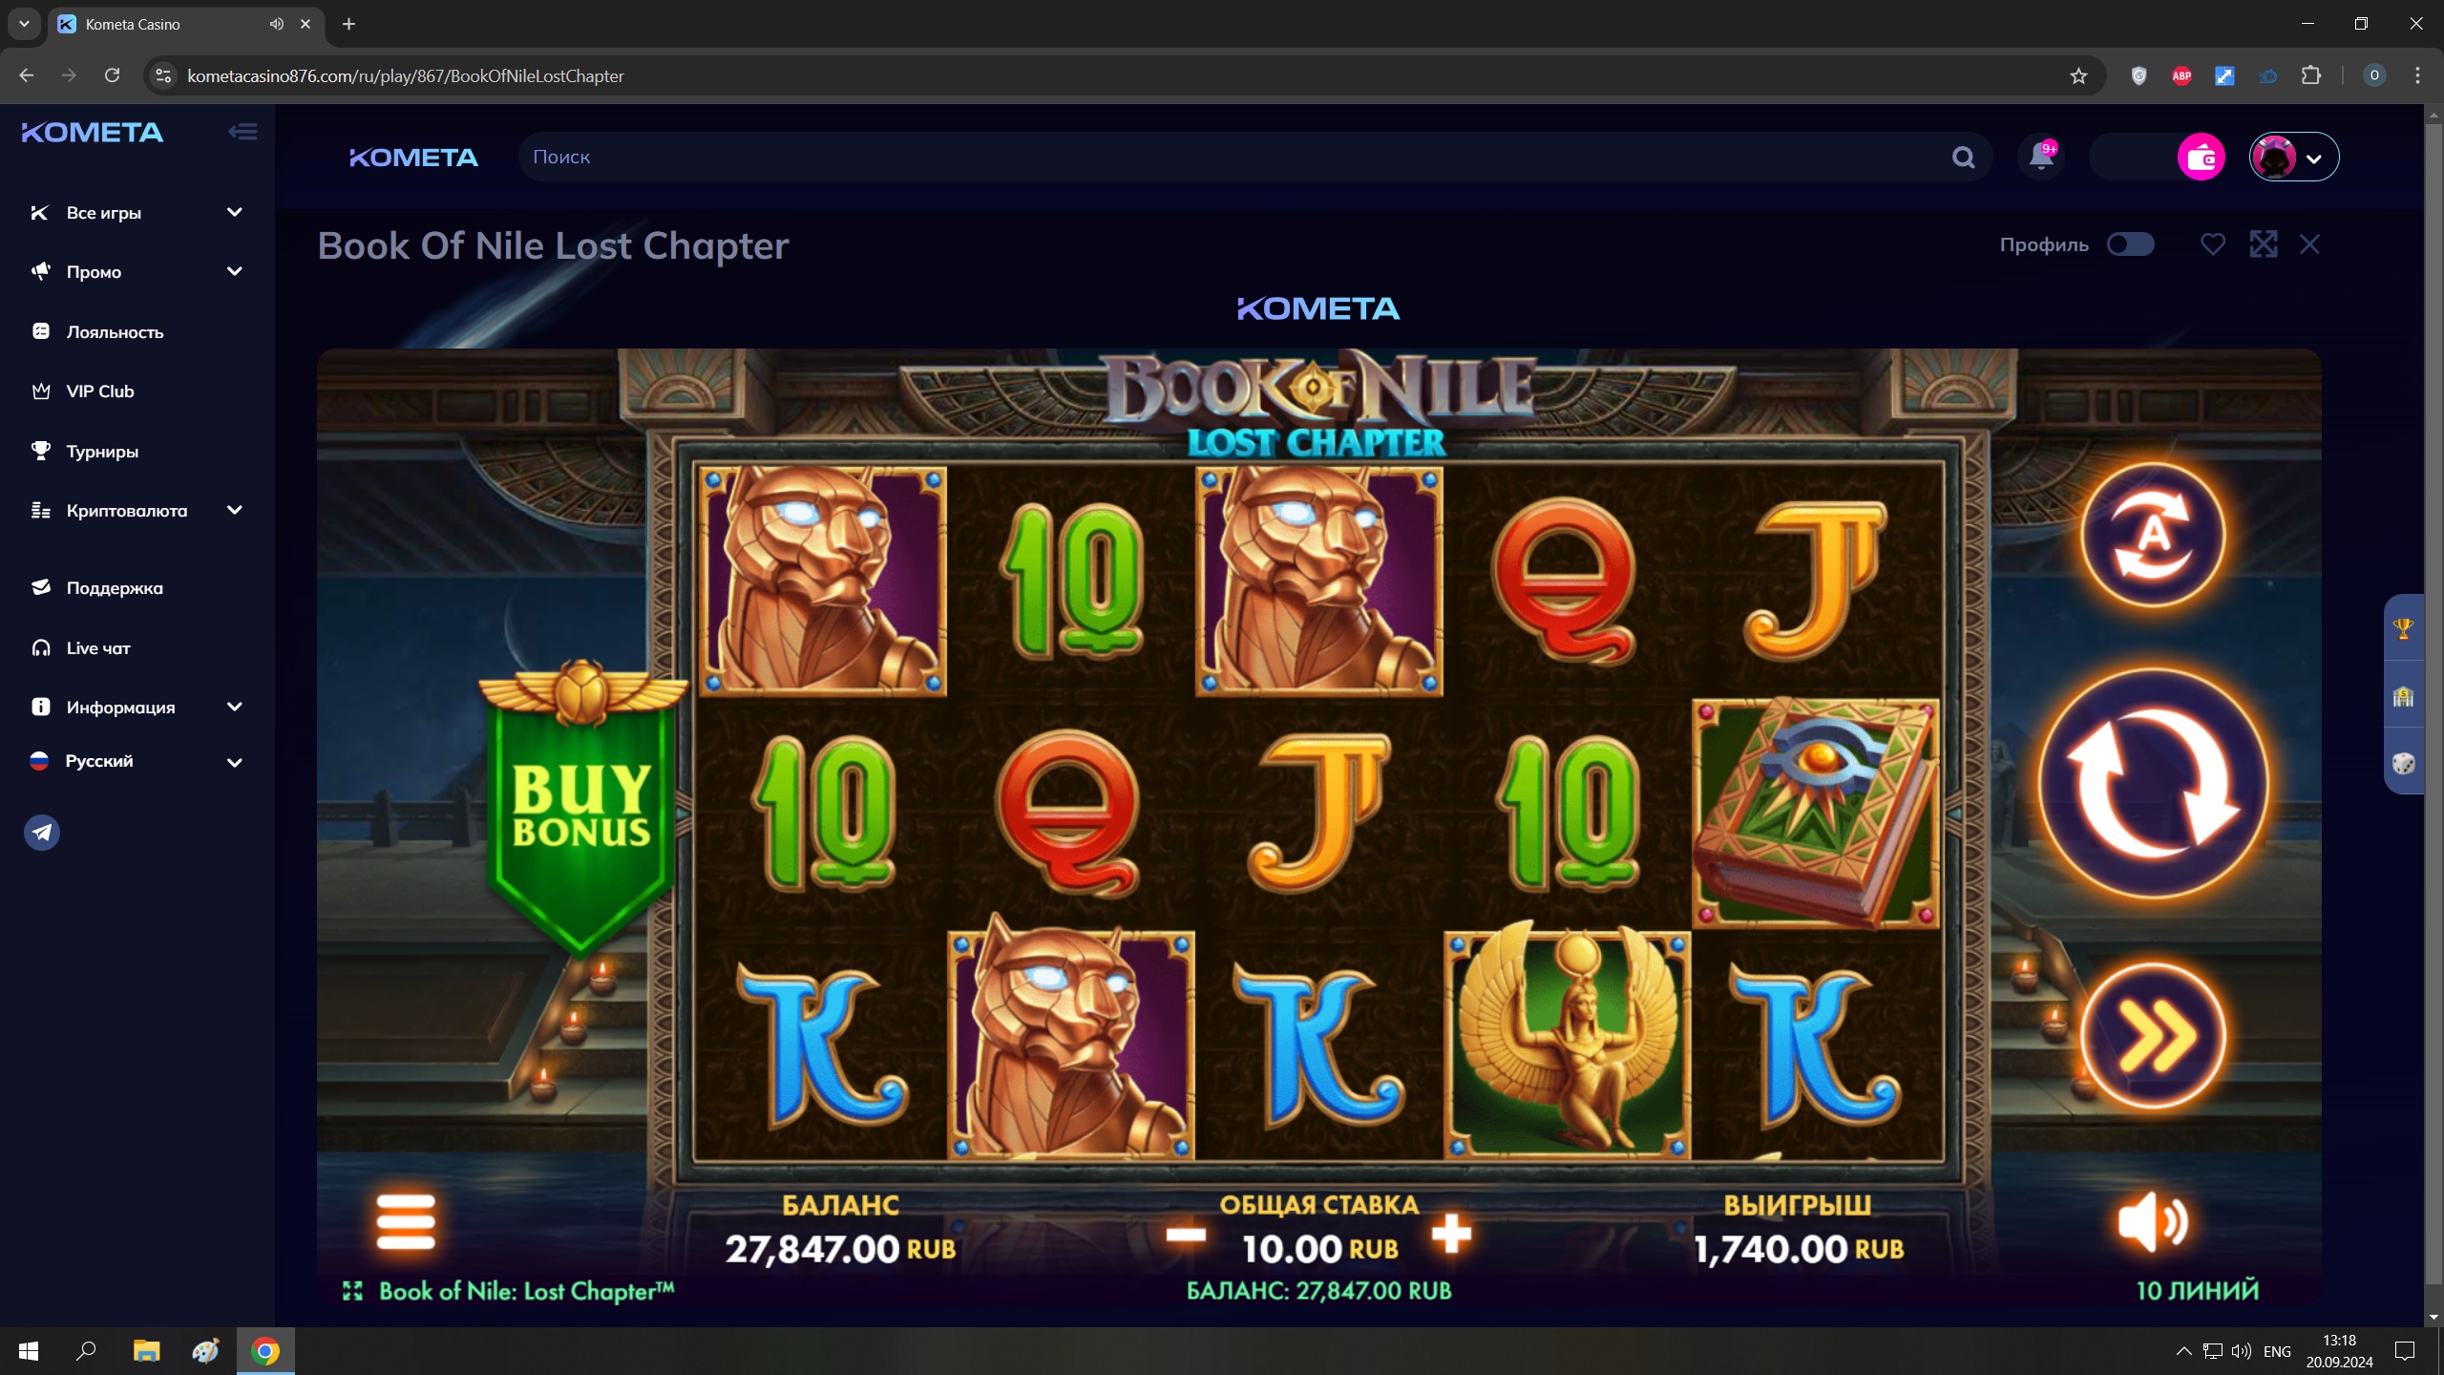Mute the game sound speaker icon
This screenshot has width=2444, height=1375.
(x=2152, y=1222)
